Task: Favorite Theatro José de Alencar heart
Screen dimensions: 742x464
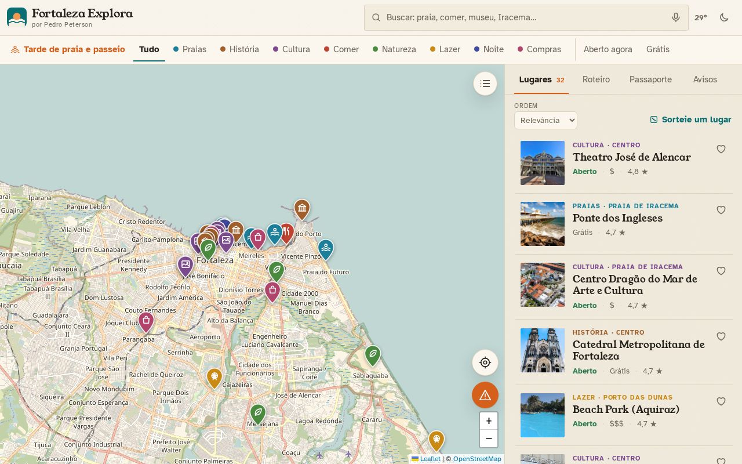Action: click(x=721, y=149)
